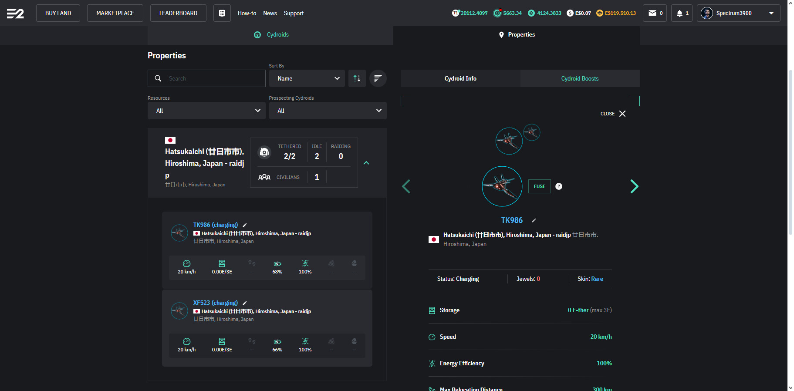Show next cydroid with right arrow
The width and height of the screenshot is (794, 391).
coord(634,186)
